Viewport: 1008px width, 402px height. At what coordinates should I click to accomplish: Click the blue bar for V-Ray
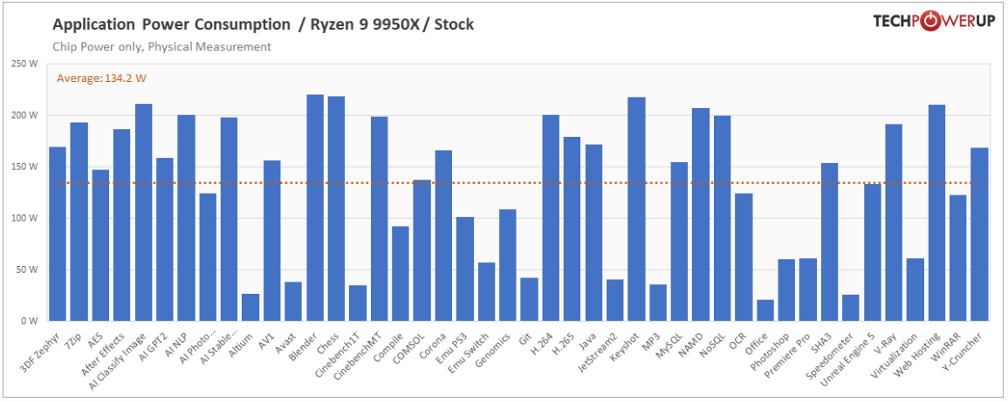[x=895, y=222]
